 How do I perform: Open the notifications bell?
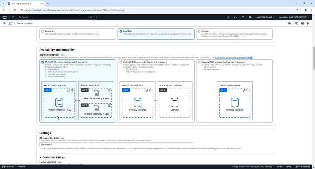click(x=235, y=17)
